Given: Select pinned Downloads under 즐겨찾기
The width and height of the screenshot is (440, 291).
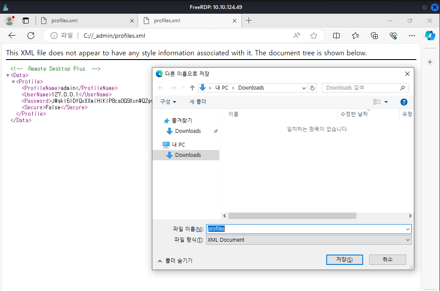Looking at the screenshot, I should (x=188, y=131).
